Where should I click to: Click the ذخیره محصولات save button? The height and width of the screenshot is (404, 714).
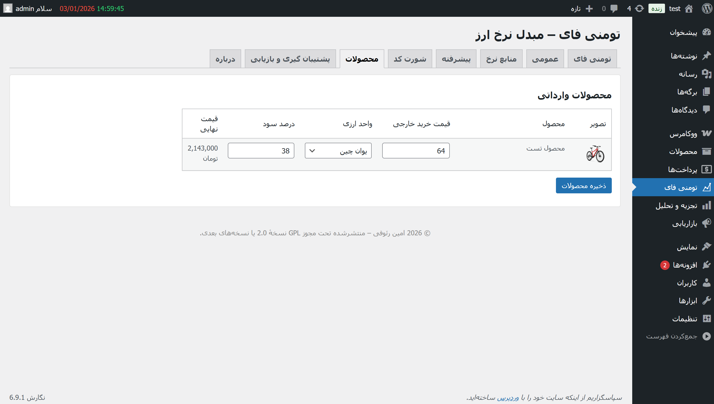pyautogui.click(x=584, y=185)
